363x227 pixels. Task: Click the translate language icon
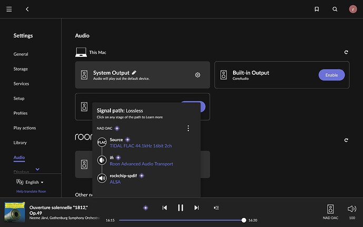19,182
